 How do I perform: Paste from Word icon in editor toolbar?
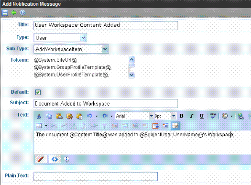(69, 116)
